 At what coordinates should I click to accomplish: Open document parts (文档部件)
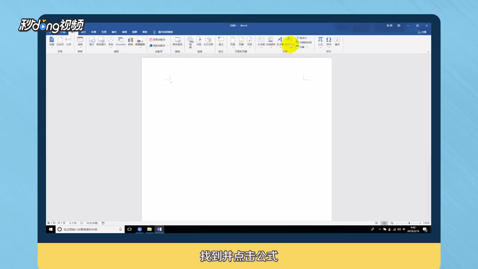coord(270,42)
